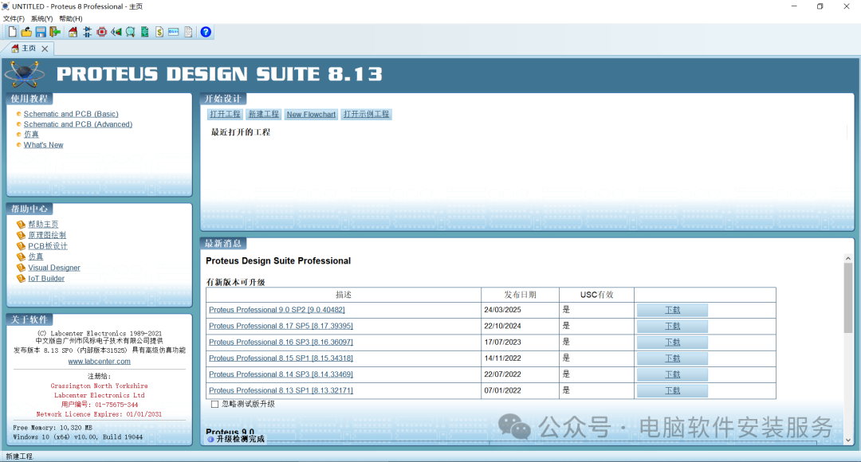Screen dimensions: 861x462
Task: Click the release date 22/10/2024
Action: [502, 326]
